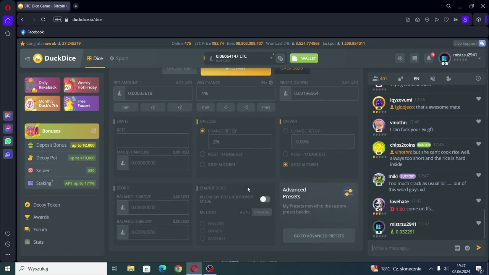489x275 pixels.
Task: Mute chat notifications with crossed bell icon
Action: pos(432,79)
